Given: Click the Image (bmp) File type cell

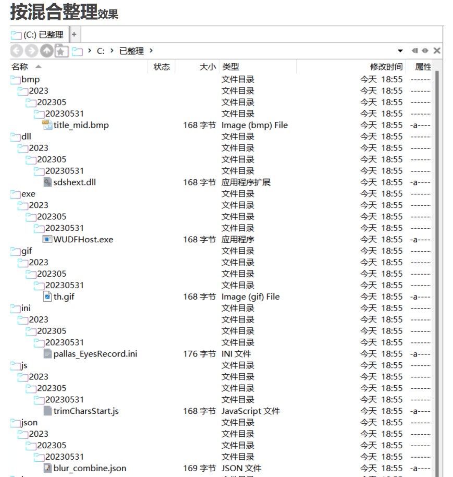Looking at the screenshot, I should [x=254, y=125].
